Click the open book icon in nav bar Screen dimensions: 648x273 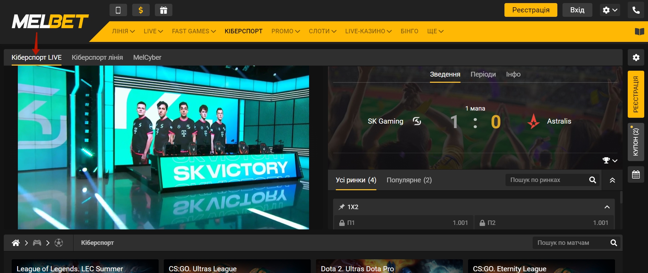pyautogui.click(x=639, y=32)
